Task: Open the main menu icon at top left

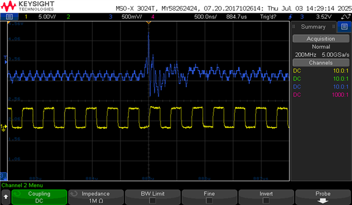Action: tap(9, 17)
